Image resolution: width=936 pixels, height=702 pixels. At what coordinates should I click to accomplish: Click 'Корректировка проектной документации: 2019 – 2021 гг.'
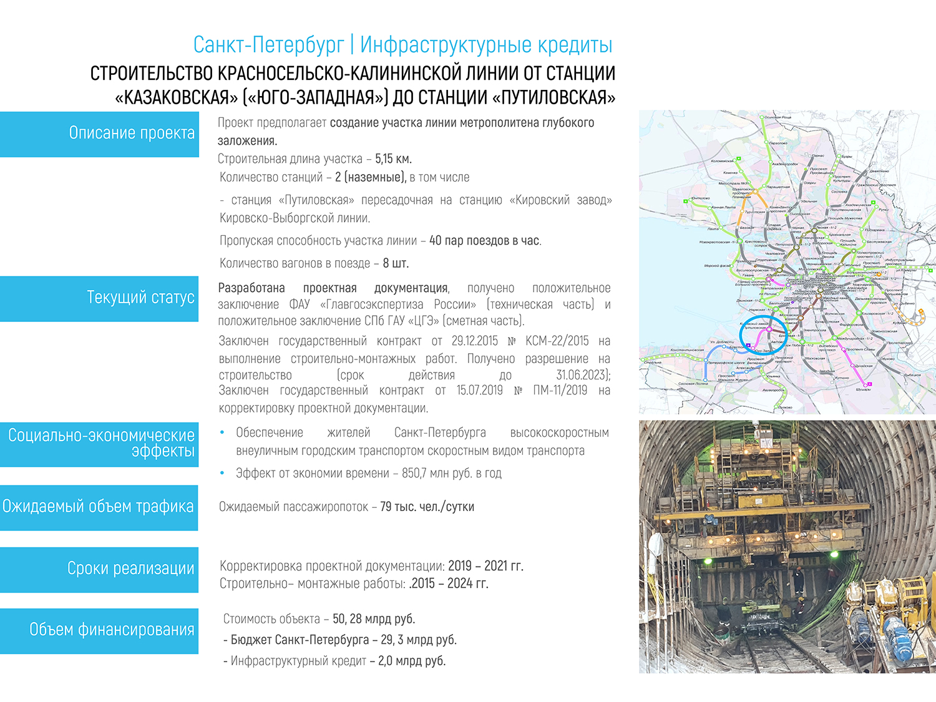[371, 566]
